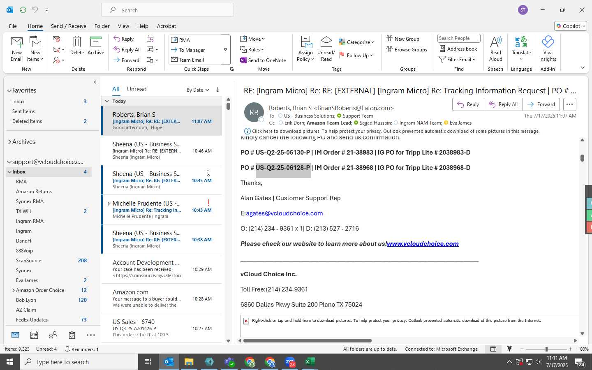Click the Send/Receive All Folders sync icon

click(23, 9)
